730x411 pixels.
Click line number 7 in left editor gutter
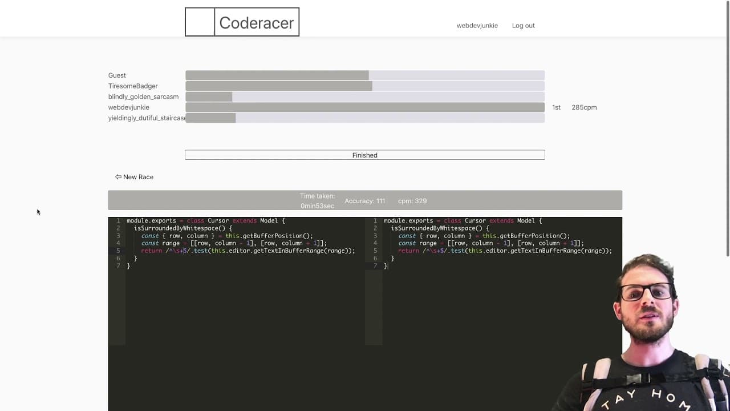click(118, 266)
